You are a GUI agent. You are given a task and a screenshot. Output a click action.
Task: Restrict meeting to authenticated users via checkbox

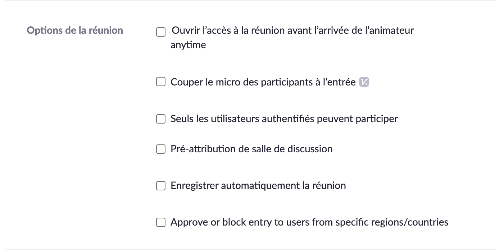click(160, 119)
